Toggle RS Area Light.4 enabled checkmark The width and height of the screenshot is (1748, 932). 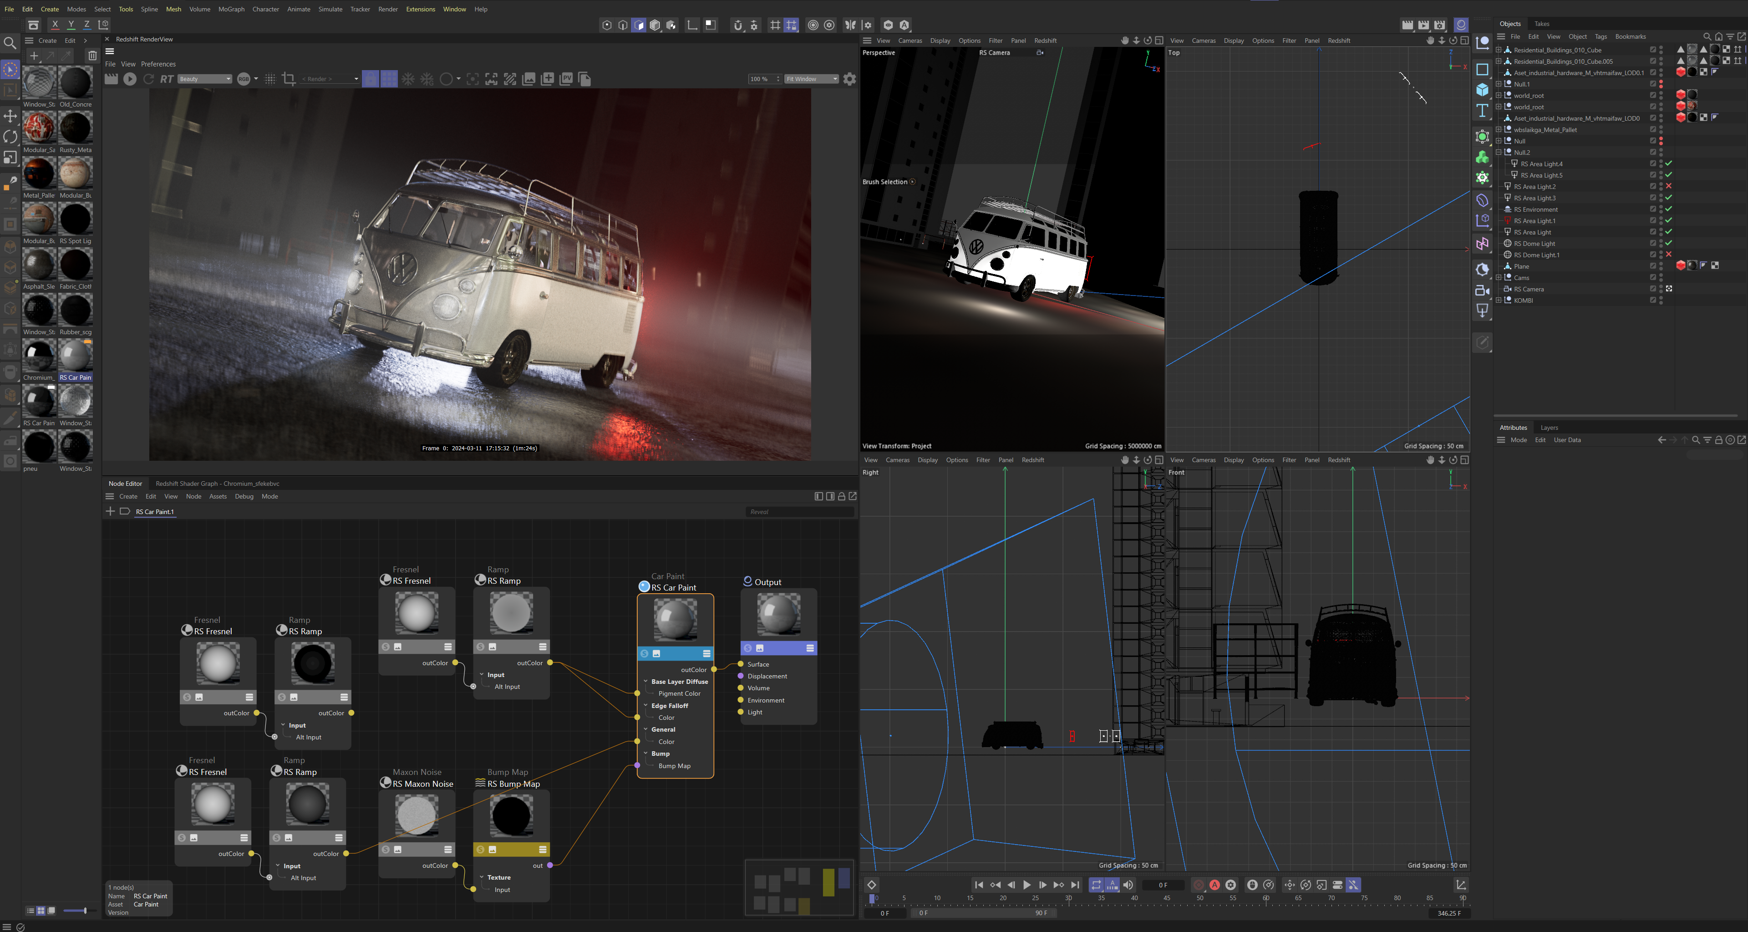(1669, 163)
